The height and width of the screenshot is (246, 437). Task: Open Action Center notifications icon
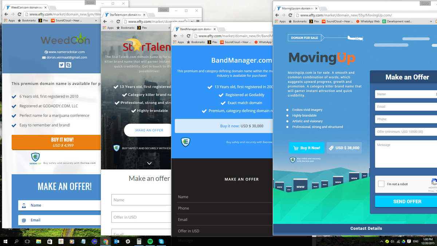(x=409, y=241)
